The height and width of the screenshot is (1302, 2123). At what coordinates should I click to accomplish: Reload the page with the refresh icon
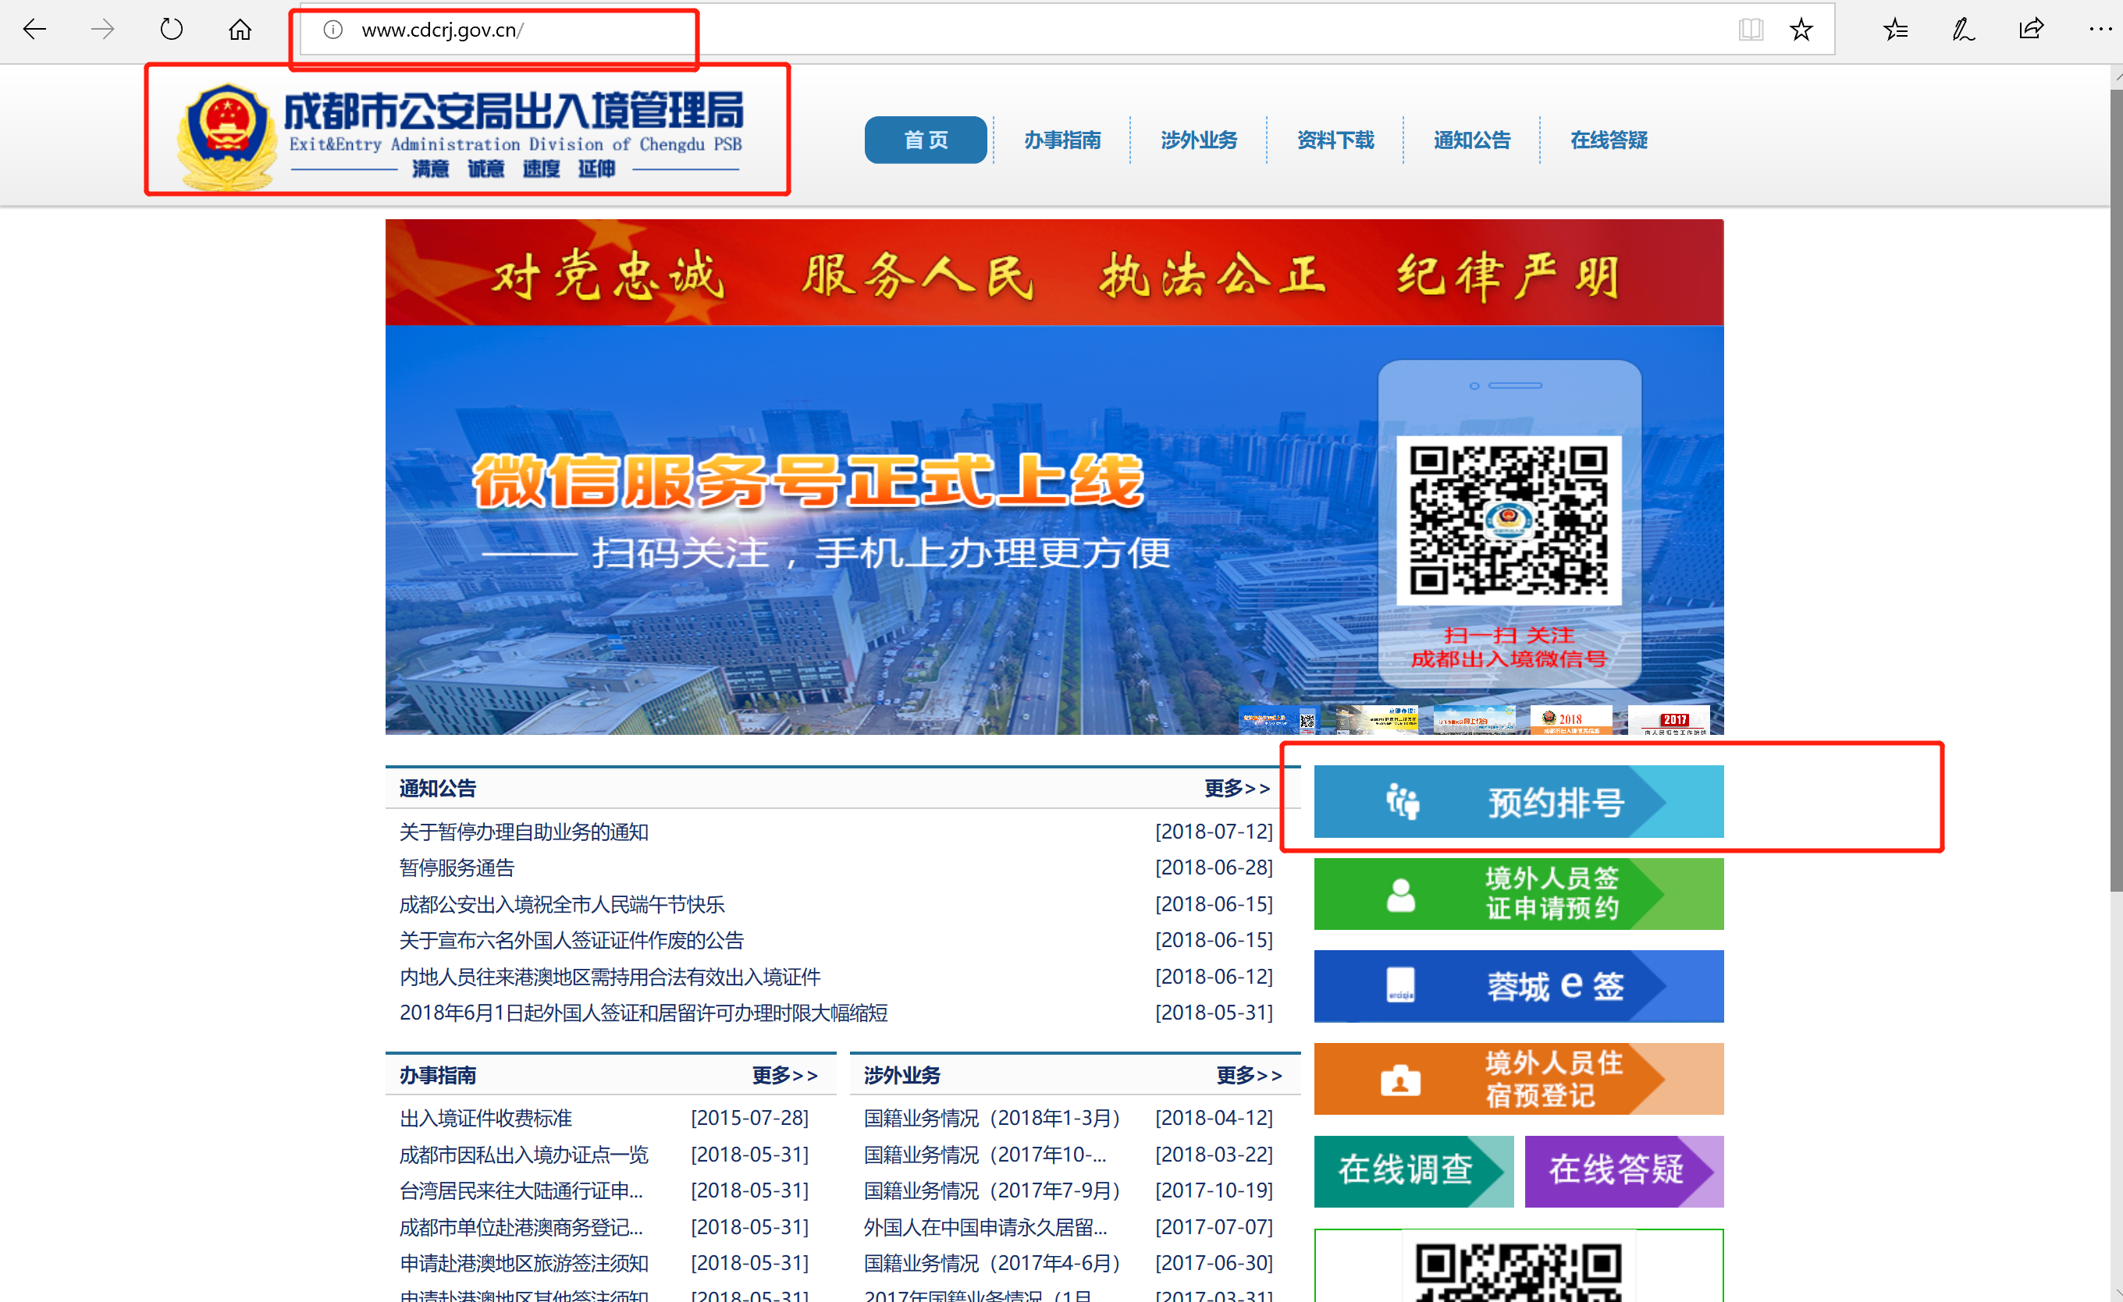tap(172, 30)
